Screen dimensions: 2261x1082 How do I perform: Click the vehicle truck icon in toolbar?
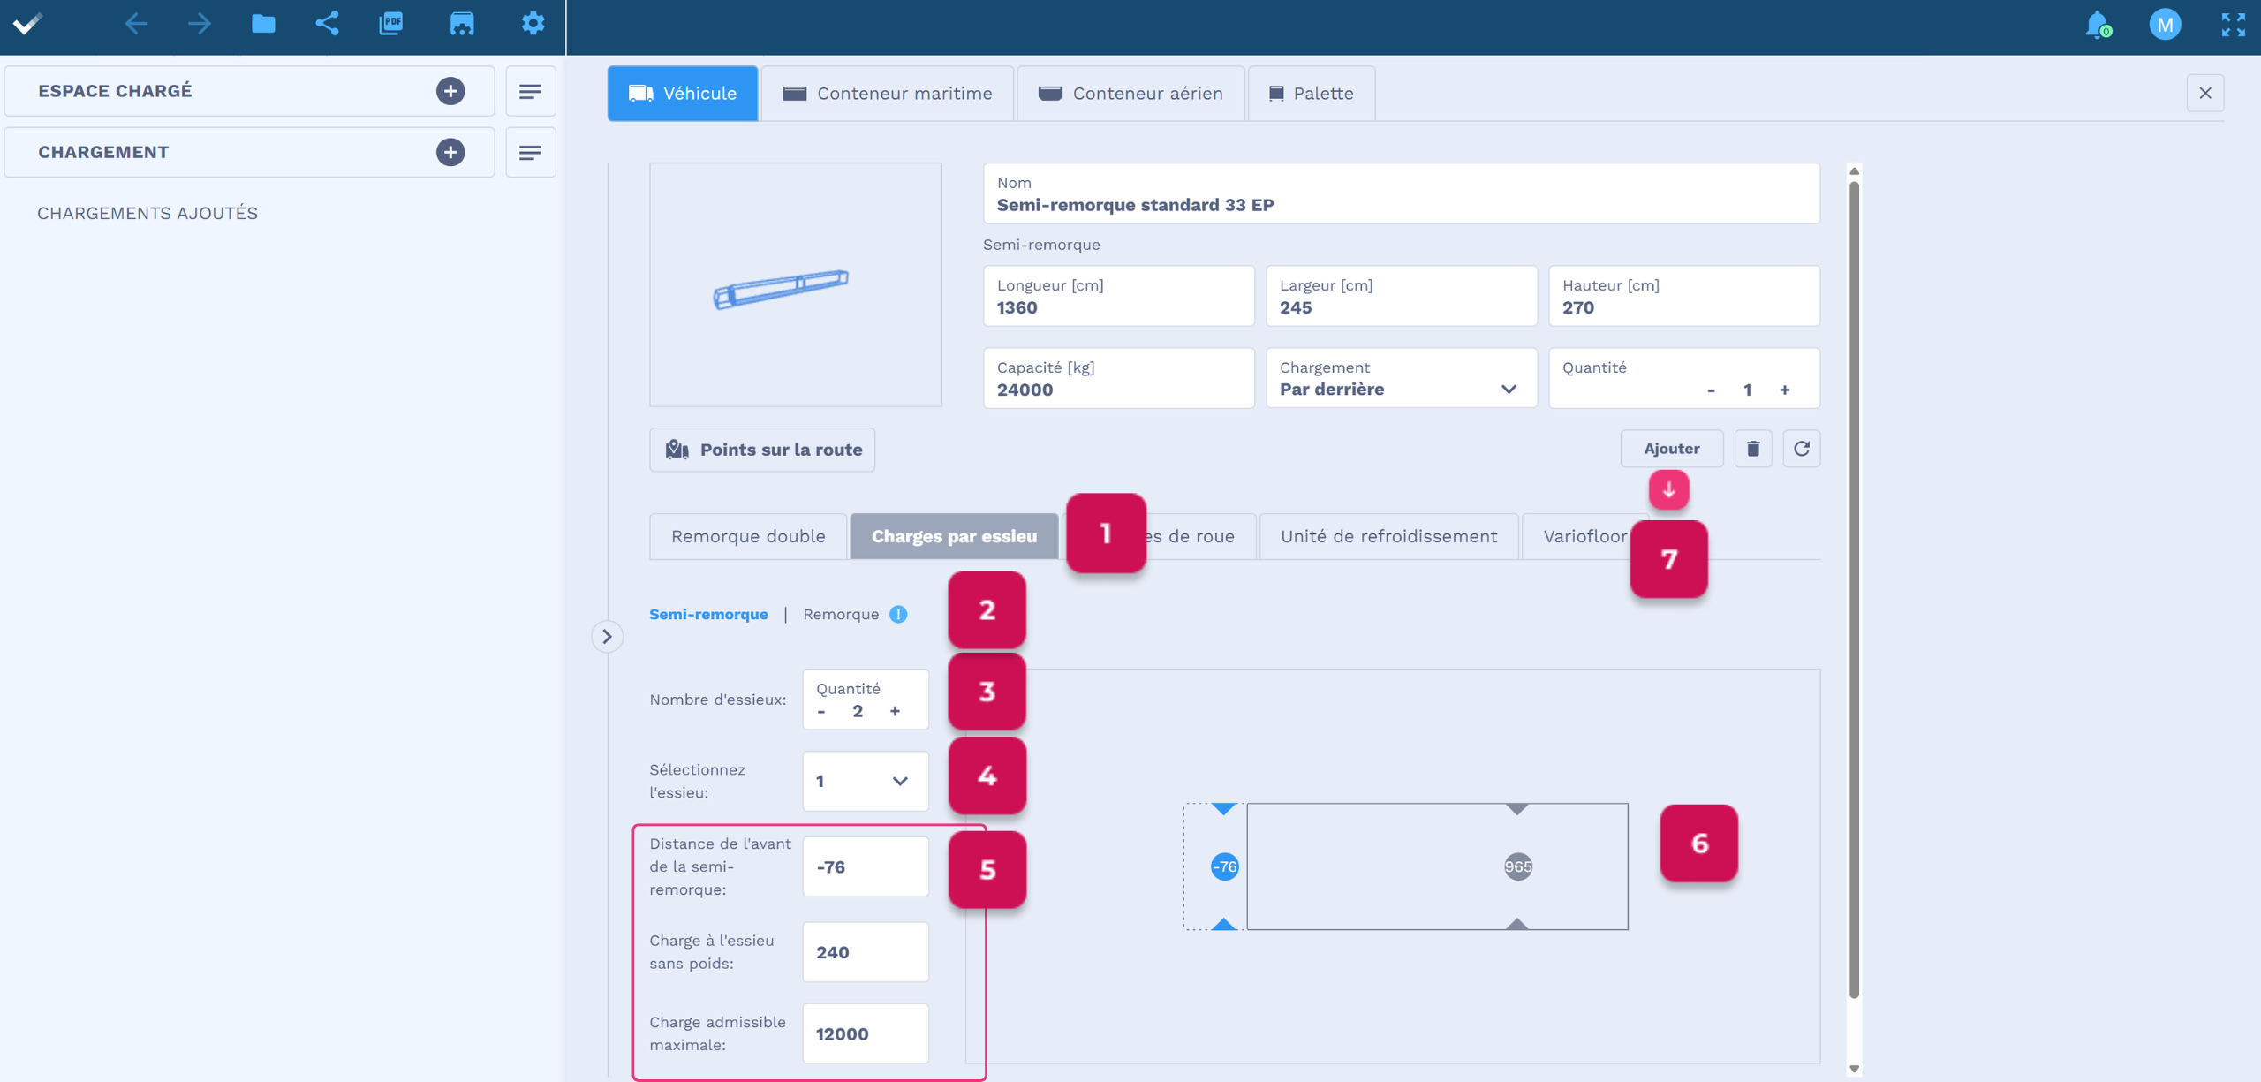tap(462, 24)
